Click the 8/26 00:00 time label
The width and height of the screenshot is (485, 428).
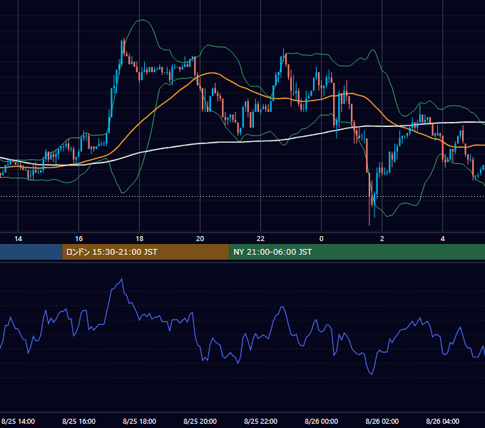coord(322,421)
